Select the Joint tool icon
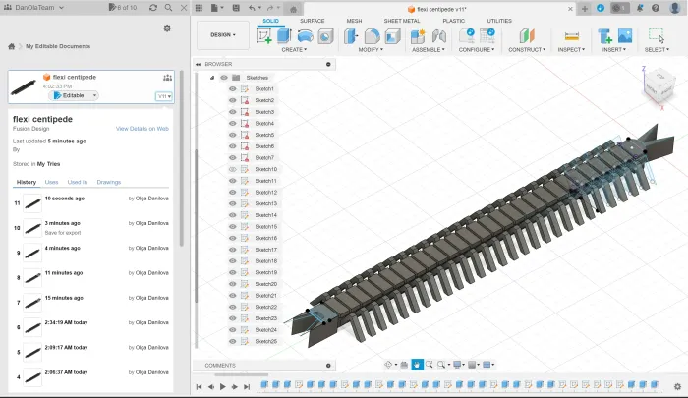 pos(438,36)
